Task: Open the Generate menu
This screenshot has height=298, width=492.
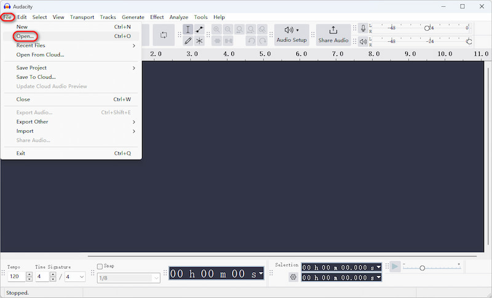Action: [133, 17]
